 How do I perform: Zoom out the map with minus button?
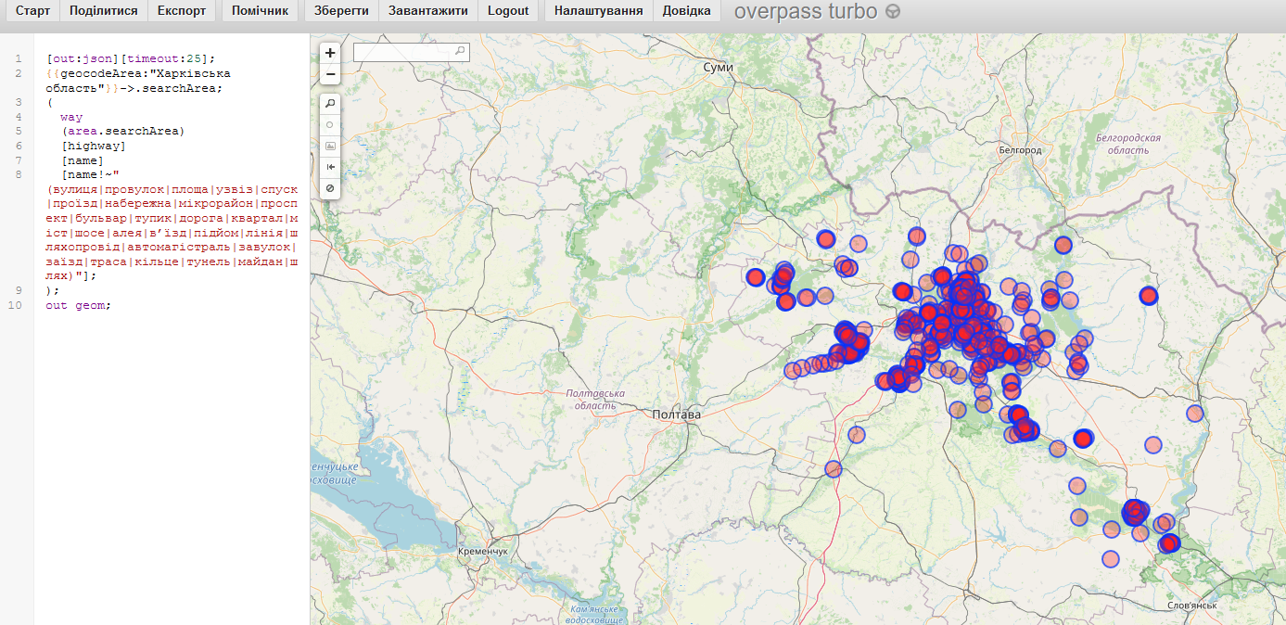pyautogui.click(x=330, y=73)
